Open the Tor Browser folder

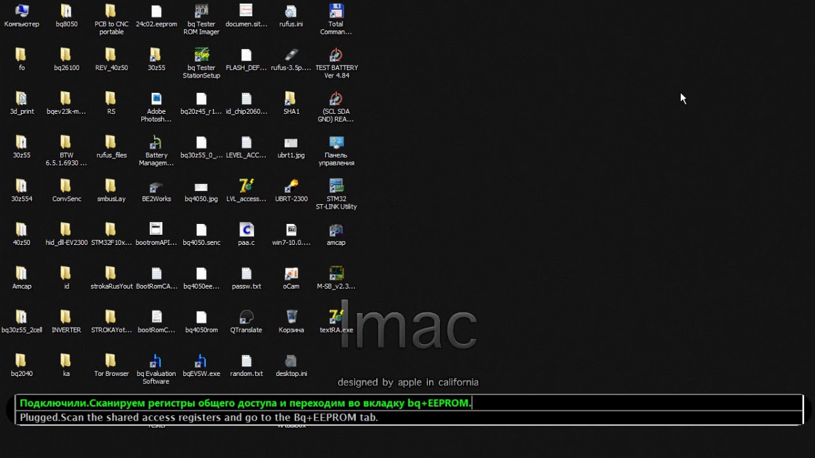point(111,365)
